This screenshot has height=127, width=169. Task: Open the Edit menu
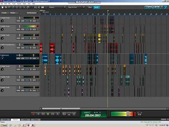(x=6, y=4)
